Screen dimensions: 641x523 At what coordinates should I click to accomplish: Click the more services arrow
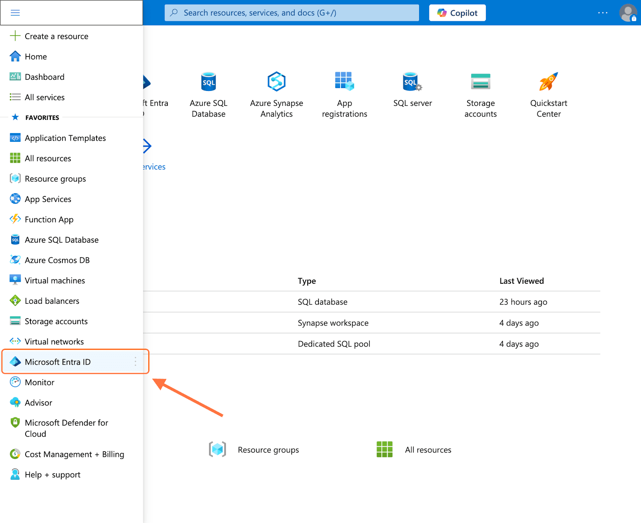coord(147,146)
